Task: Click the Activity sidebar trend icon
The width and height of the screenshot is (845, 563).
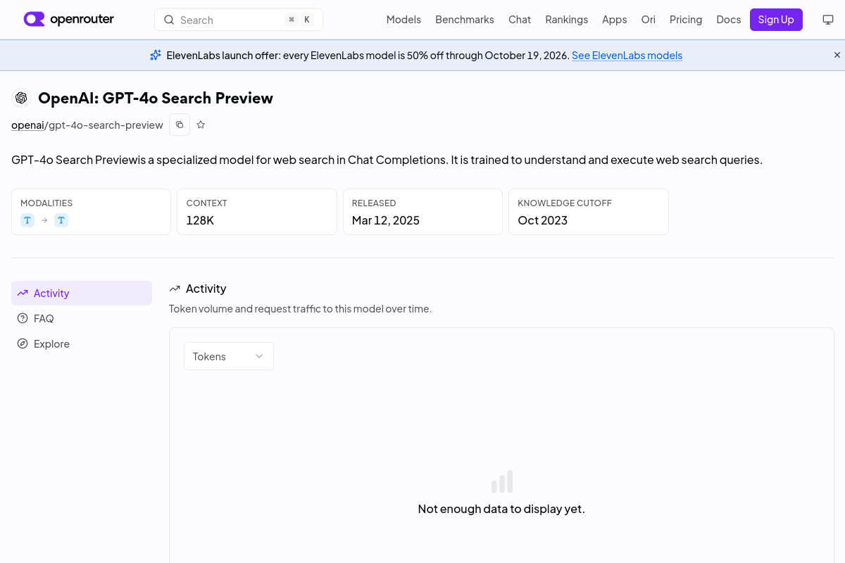Action: pos(23,293)
